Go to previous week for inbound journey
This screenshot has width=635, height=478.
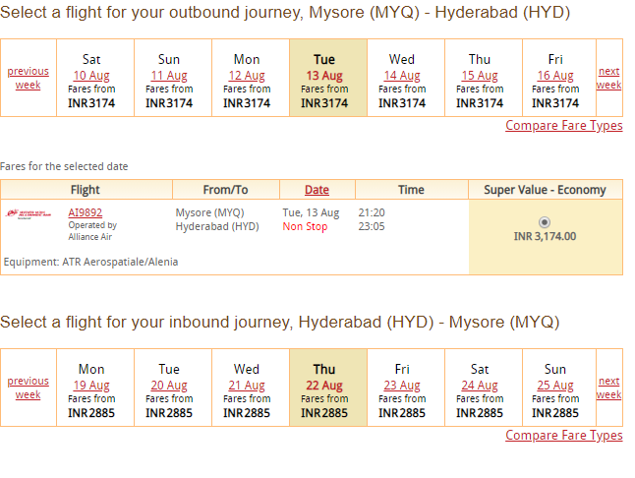click(x=28, y=388)
